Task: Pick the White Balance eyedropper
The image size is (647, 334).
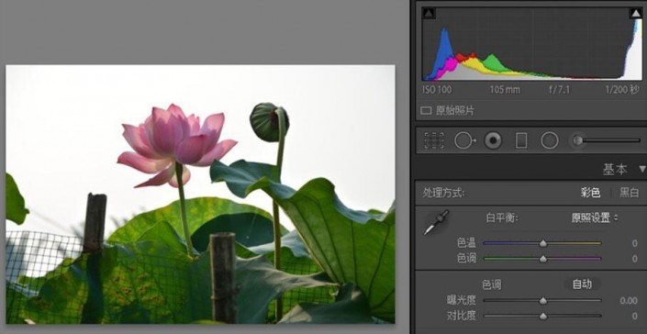Action: click(436, 222)
